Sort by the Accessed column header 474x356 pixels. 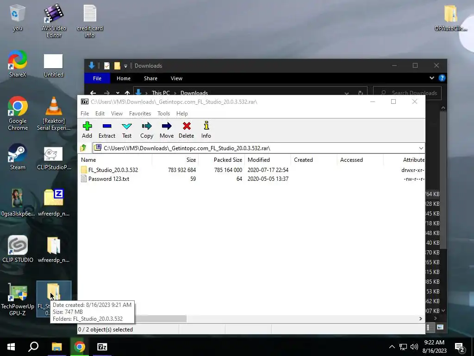coord(360,160)
